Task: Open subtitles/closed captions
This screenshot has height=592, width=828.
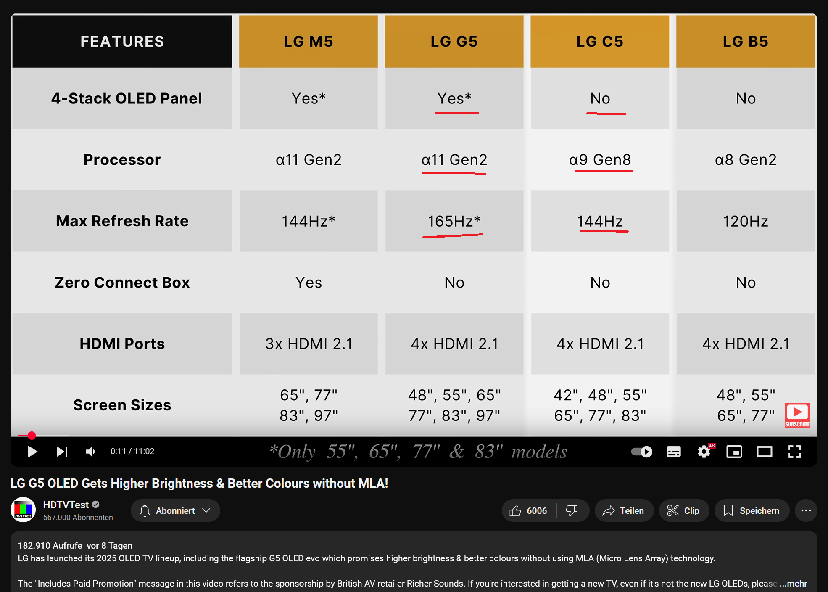Action: tap(673, 451)
